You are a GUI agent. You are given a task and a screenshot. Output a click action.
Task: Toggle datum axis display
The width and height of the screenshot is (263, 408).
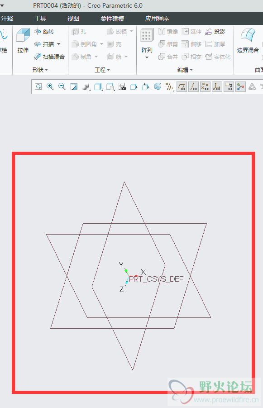[193, 86]
